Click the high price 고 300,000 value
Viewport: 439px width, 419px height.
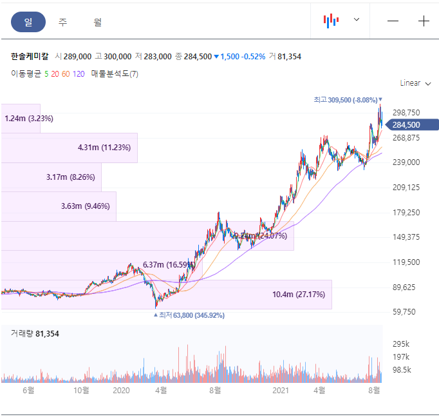click(113, 57)
